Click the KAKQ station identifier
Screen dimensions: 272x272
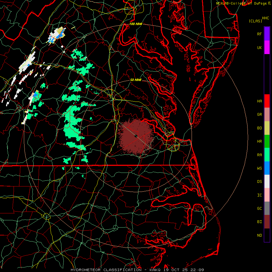point(155,270)
